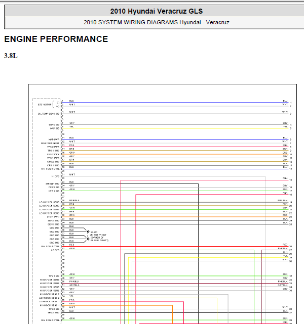Click the 'OIL TEMP SENS SIG' pin label

coord(49,114)
